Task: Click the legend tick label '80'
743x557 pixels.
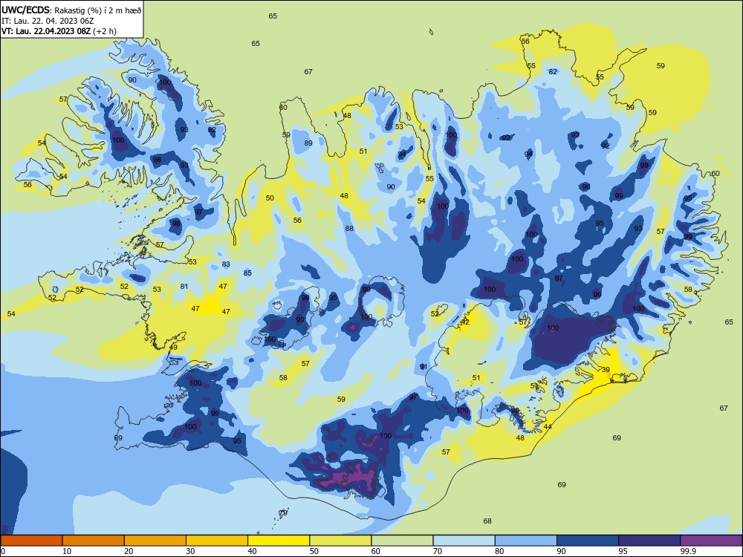Action: 499,551
